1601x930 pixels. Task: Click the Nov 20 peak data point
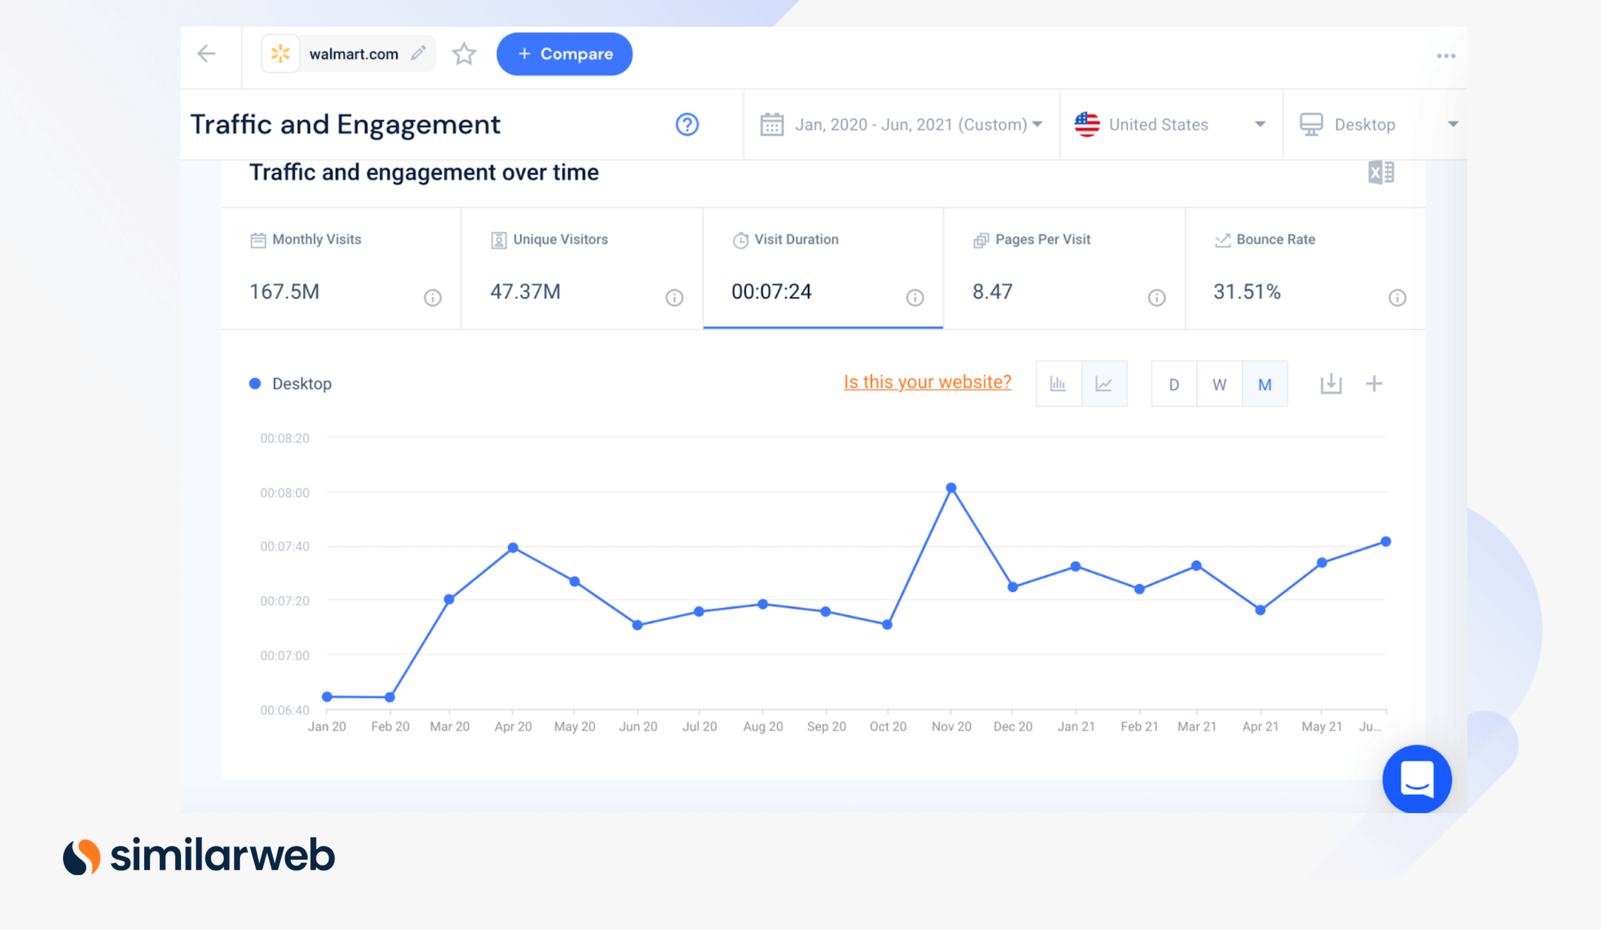951,488
